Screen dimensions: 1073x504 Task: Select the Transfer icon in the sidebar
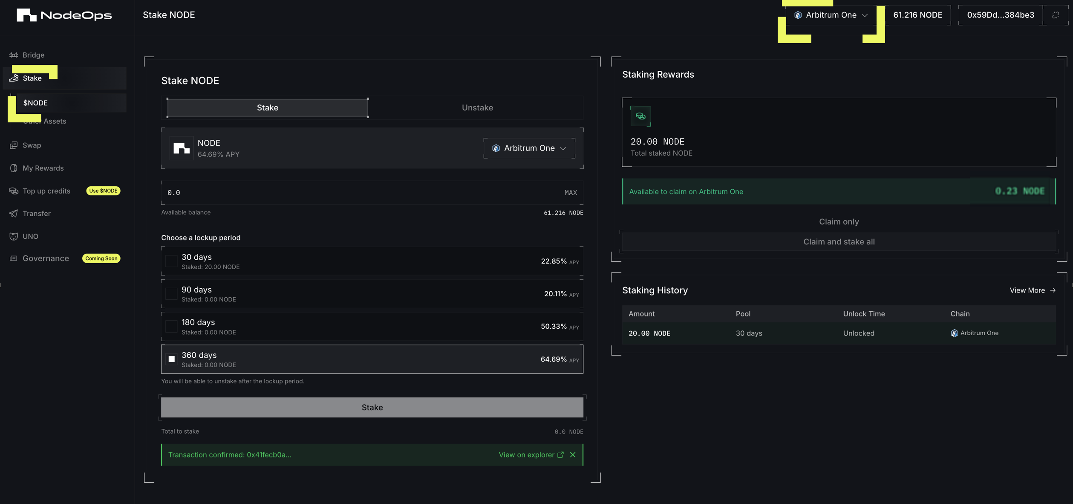(13, 214)
